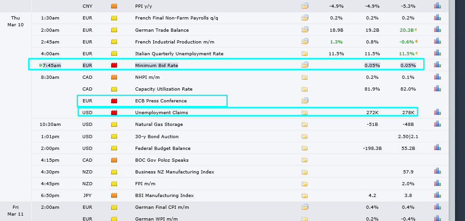Open the detail folder for Natural Gas Storage
Viewport: 465px width, 221px height.
point(305,124)
